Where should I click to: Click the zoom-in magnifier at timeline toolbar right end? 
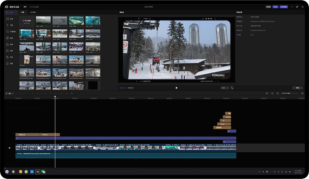(x=302, y=93)
